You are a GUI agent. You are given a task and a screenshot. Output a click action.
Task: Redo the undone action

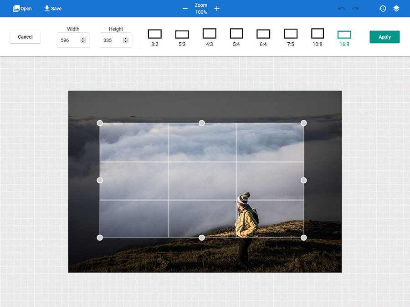point(355,8)
